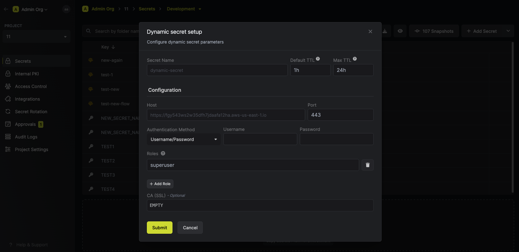Click the Default TTL help icon
This screenshot has height=252, width=519.
pyautogui.click(x=318, y=59)
